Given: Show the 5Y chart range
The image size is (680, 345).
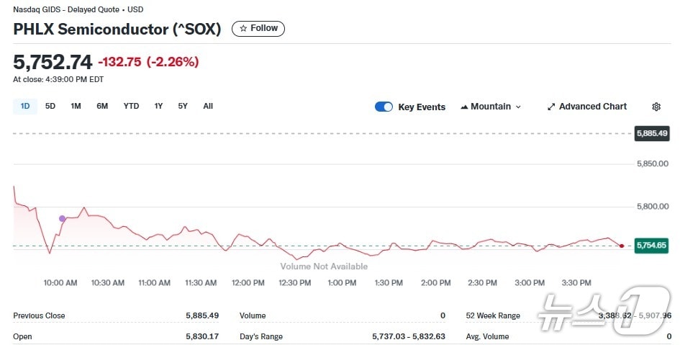Looking at the screenshot, I should [x=183, y=107].
